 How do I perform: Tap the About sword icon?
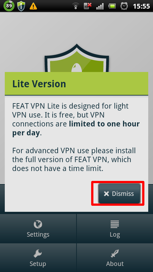(115, 254)
